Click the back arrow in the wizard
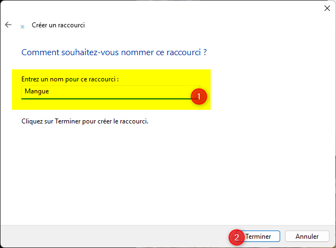Viewport: 336px width, 248px height. click(x=8, y=25)
